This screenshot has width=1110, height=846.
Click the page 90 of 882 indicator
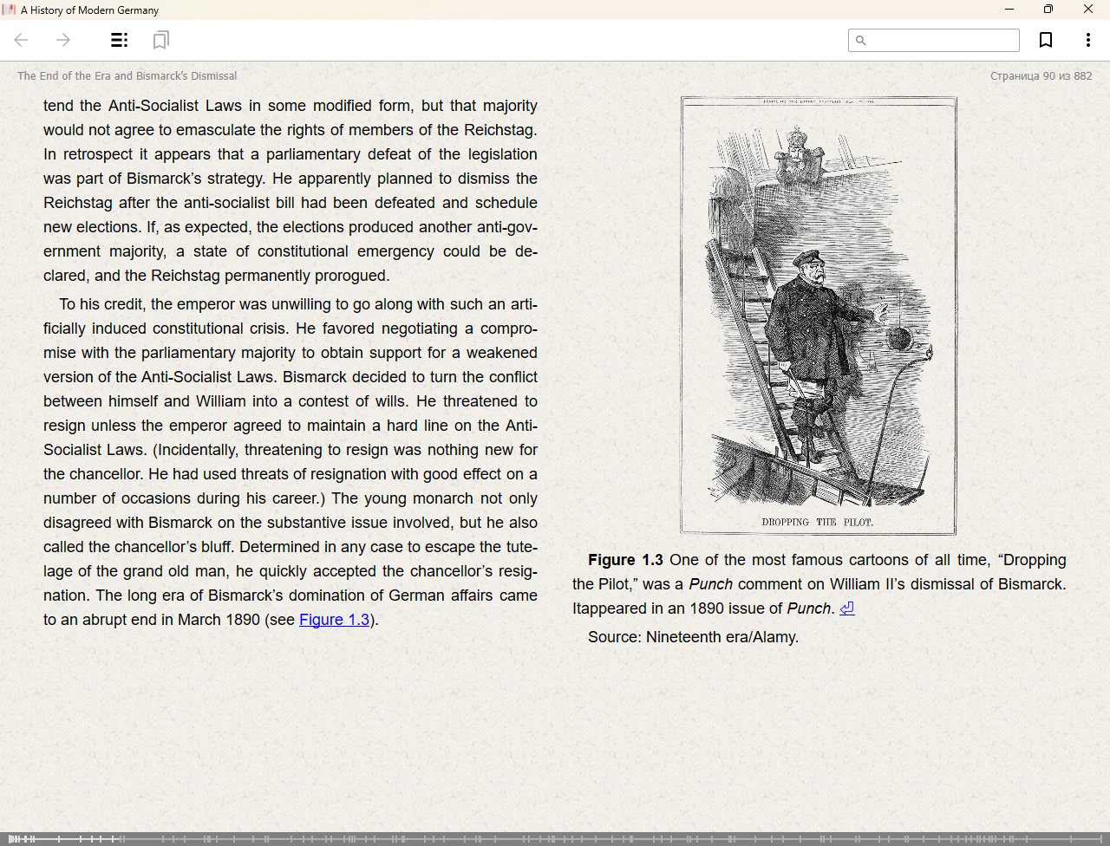pos(1041,75)
